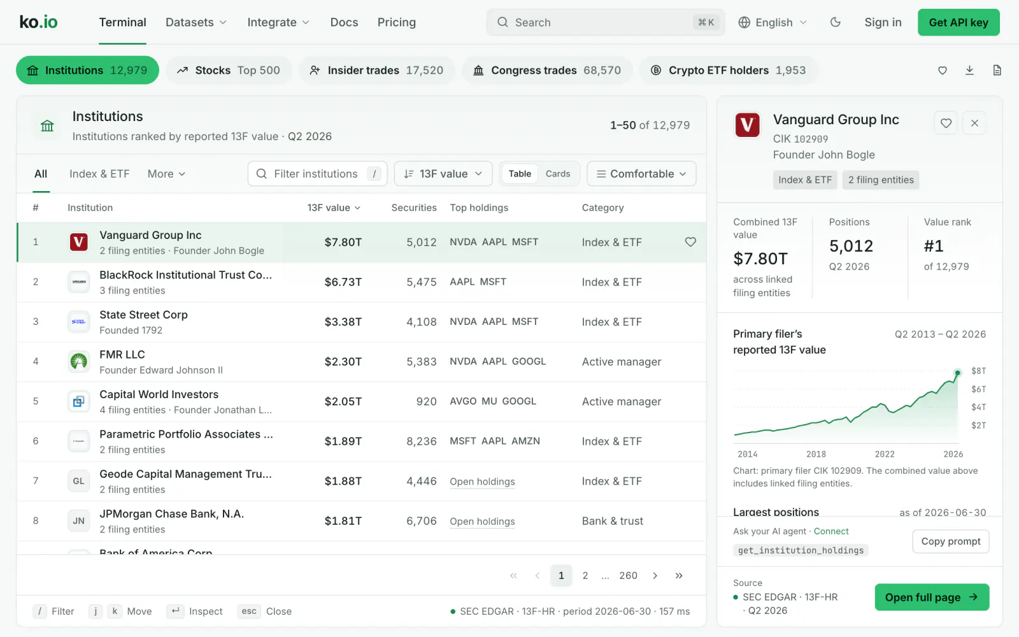Click the large Vanguard logo in detail panel
This screenshot has width=1019, height=637.
tap(748, 125)
